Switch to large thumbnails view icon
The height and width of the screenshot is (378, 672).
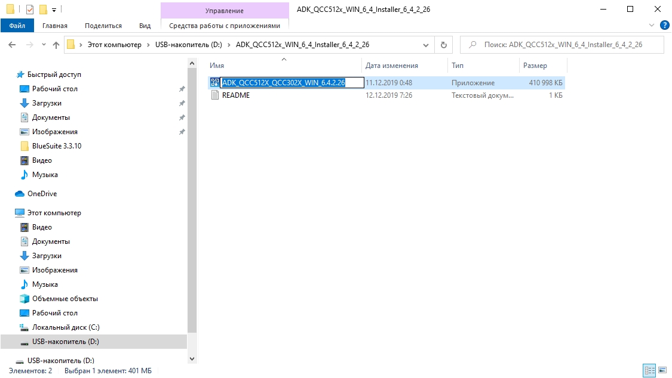[x=662, y=371]
